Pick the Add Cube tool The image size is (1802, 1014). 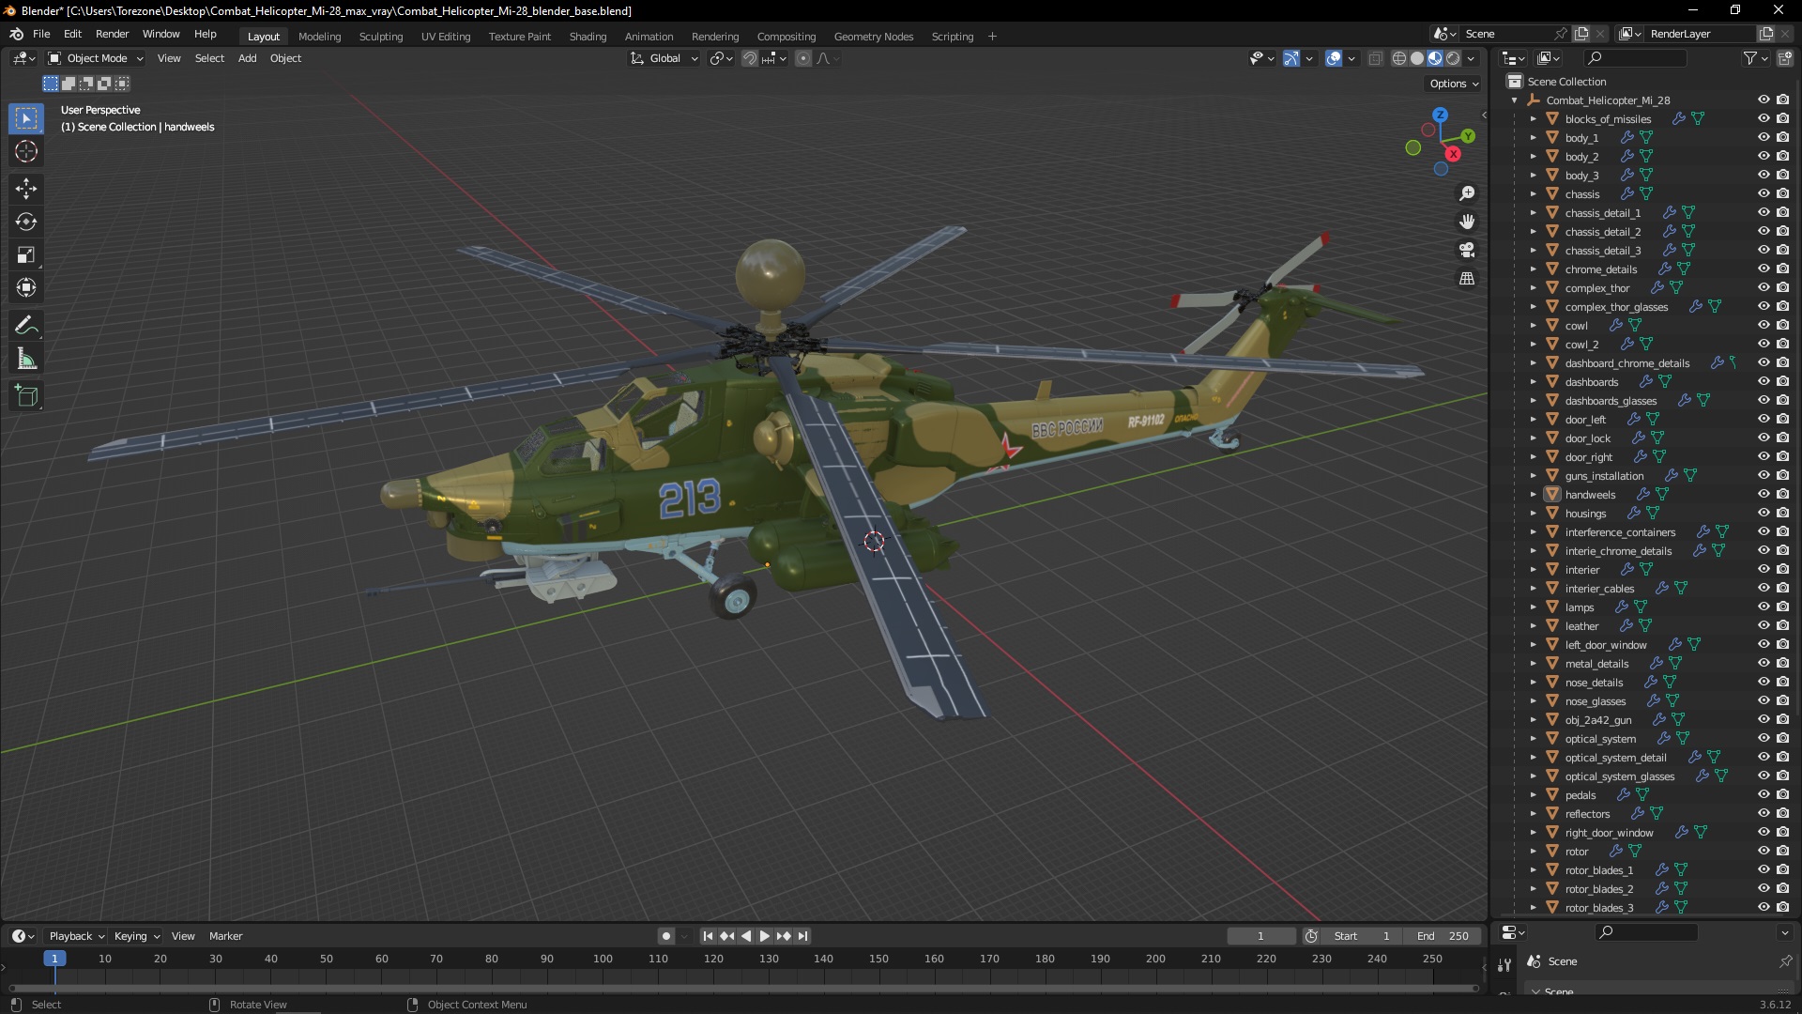tap(26, 396)
